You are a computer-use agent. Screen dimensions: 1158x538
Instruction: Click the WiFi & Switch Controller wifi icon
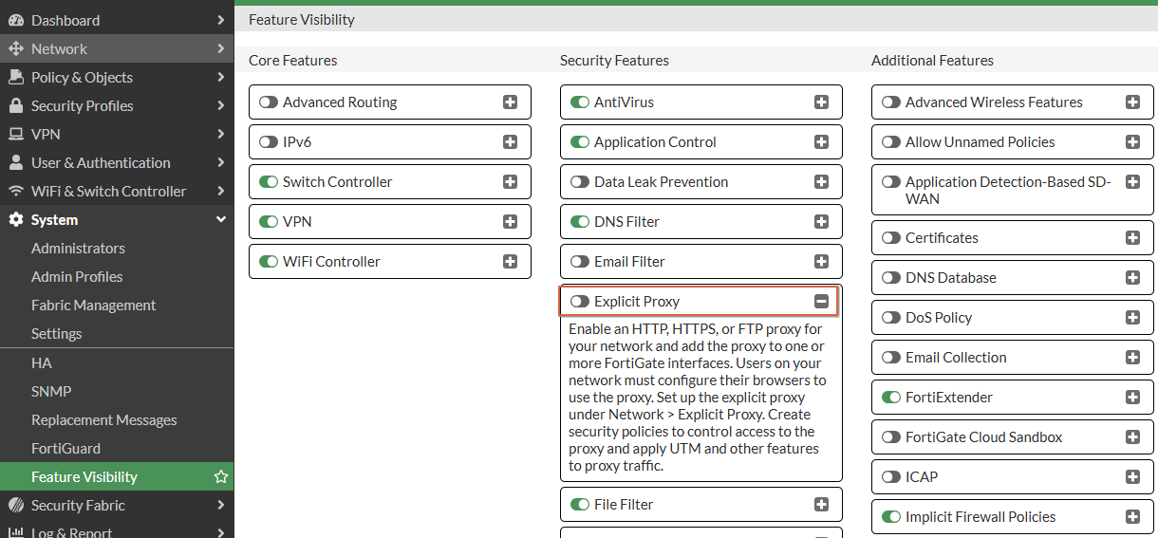coord(15,191)
